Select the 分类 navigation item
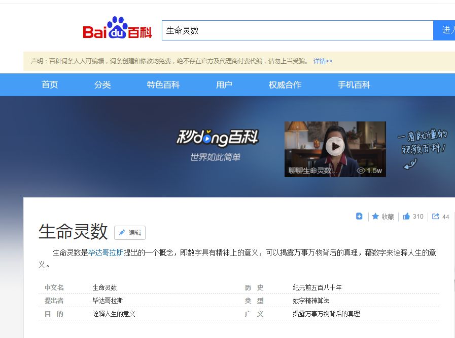The height and width of the screenshot is (338, 455). point(102,85)
